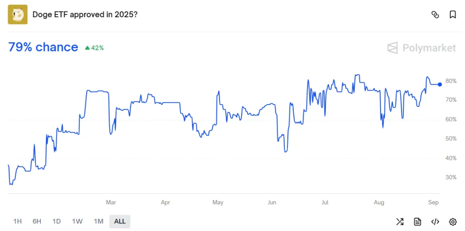Click the Polymarket logo watermark
Viewport: 465px width, 231px height.
coord(421,48)
